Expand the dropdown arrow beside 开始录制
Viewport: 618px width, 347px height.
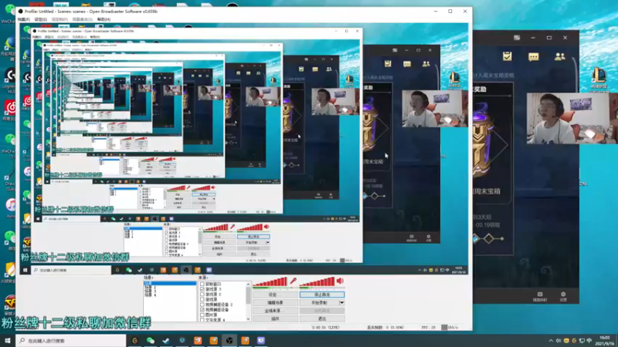click(x=341, y=302)
